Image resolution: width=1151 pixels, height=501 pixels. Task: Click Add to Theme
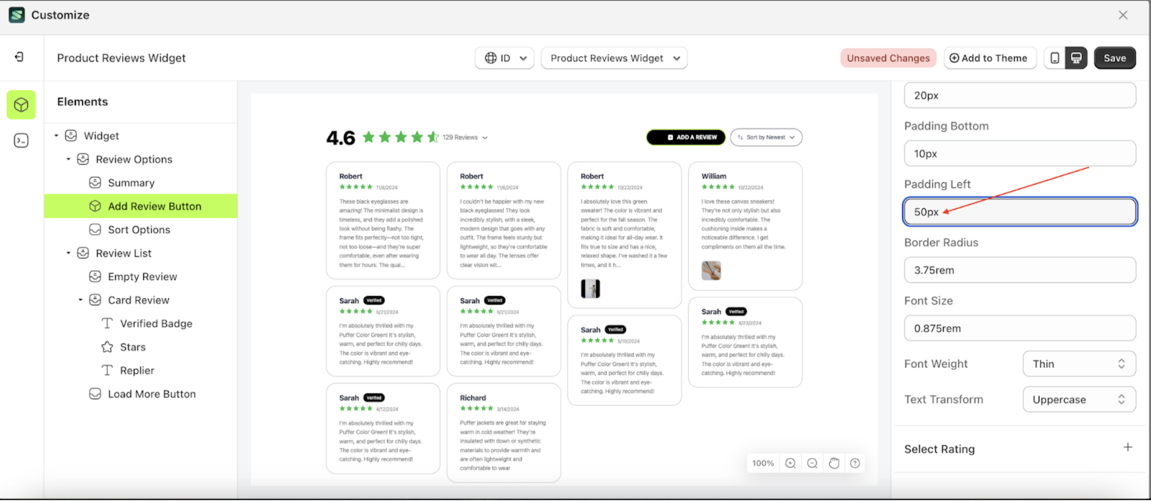coord(989,58)
